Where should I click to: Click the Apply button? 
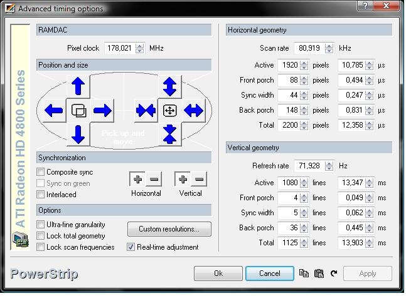tap(368, 273)
